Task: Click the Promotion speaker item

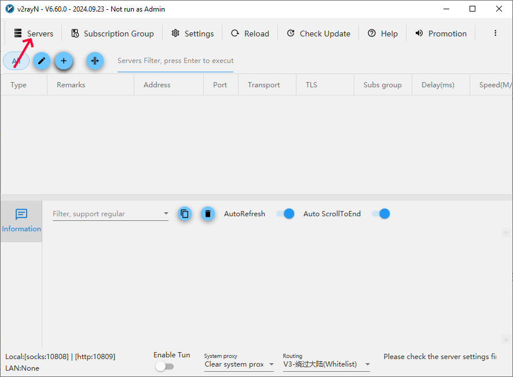Action: point(441,34)
